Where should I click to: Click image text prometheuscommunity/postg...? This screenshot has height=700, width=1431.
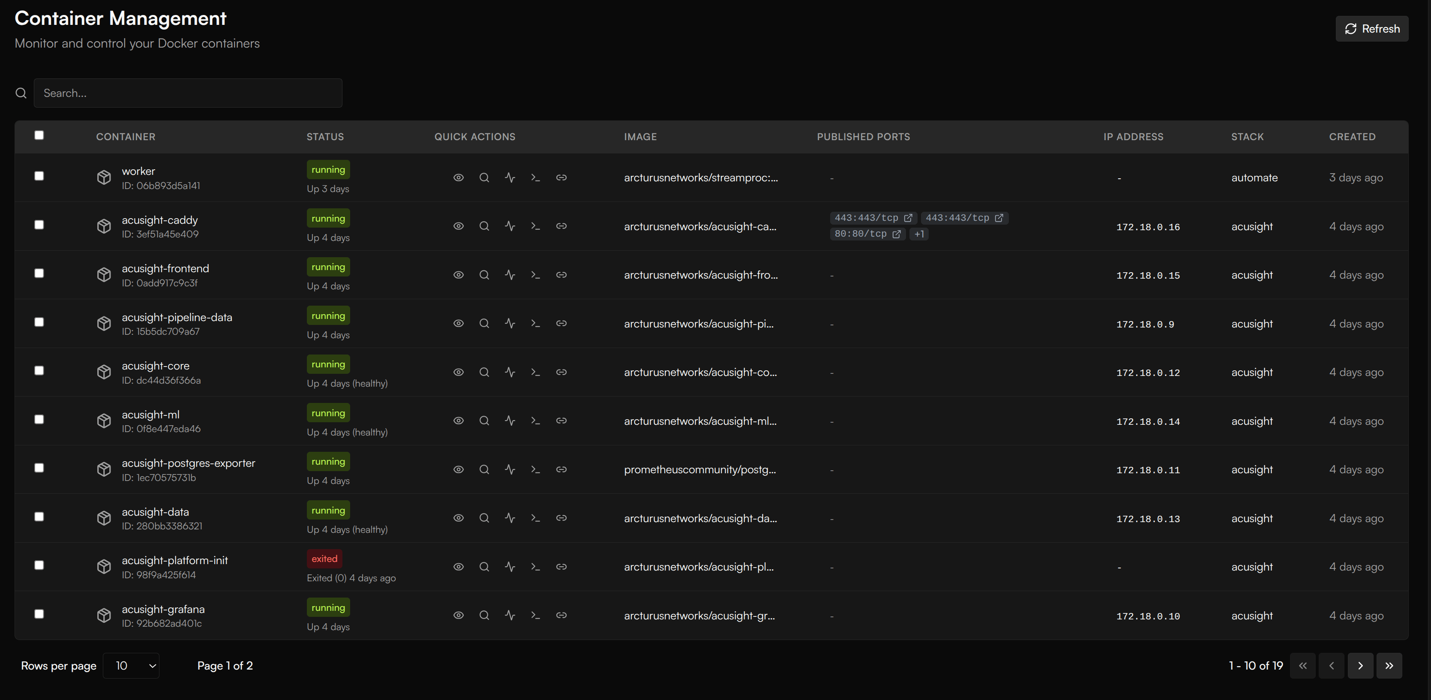(700, 469)
